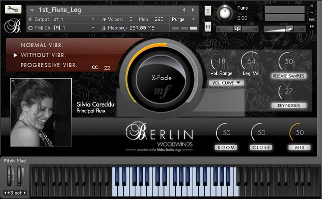Click the volume slider handle
The width and height of the screenshot is (322, 199).
coord(289,29)
